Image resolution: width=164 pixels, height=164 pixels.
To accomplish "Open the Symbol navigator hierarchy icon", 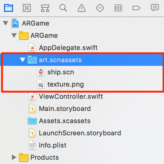I will 45,8.
